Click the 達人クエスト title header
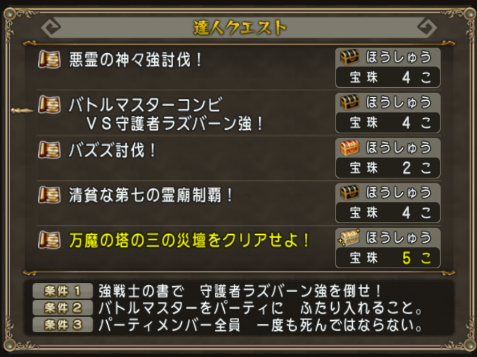 (x=239, y=28)
